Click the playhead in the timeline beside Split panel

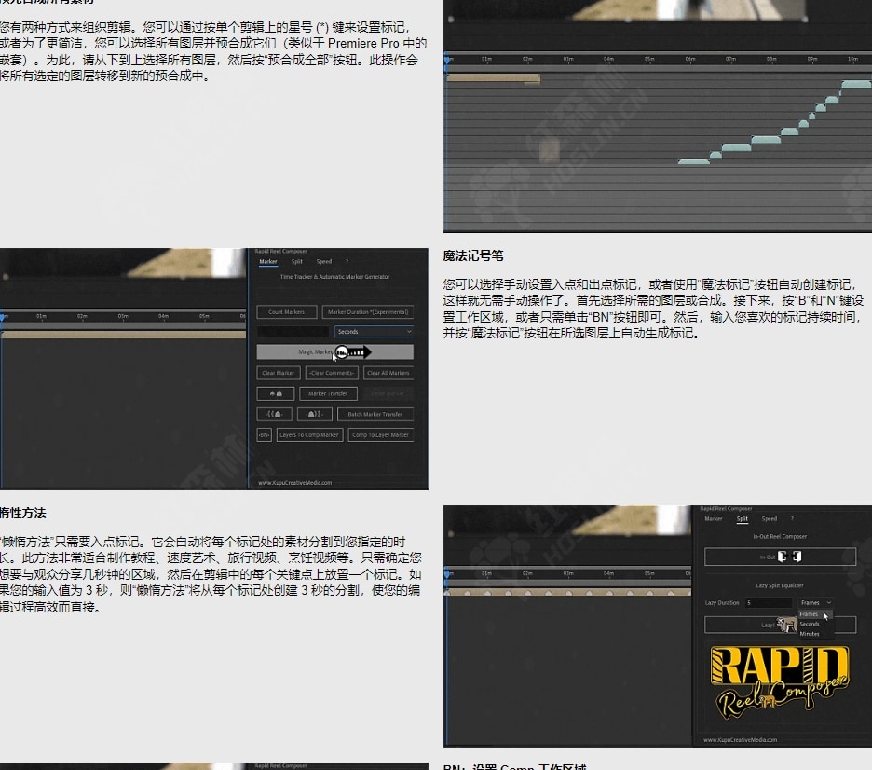point(446,576)
